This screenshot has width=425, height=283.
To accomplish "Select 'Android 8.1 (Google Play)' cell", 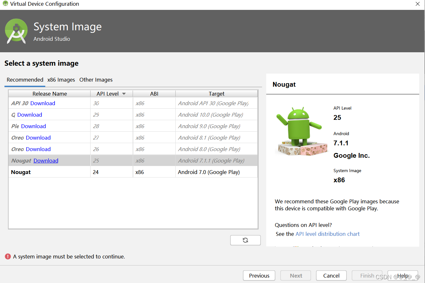I will 216,138.
